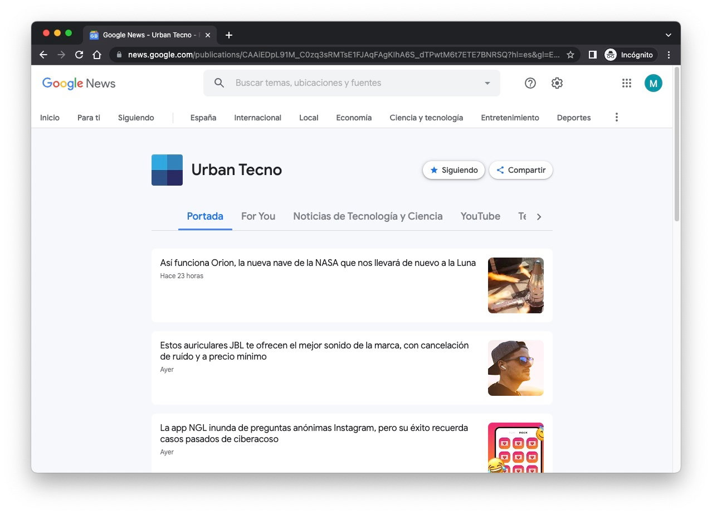Image resolution: width=712 pixels, height=514 pixels.
Task: Open the Google apps grid
Action: (x=626, y=83)
